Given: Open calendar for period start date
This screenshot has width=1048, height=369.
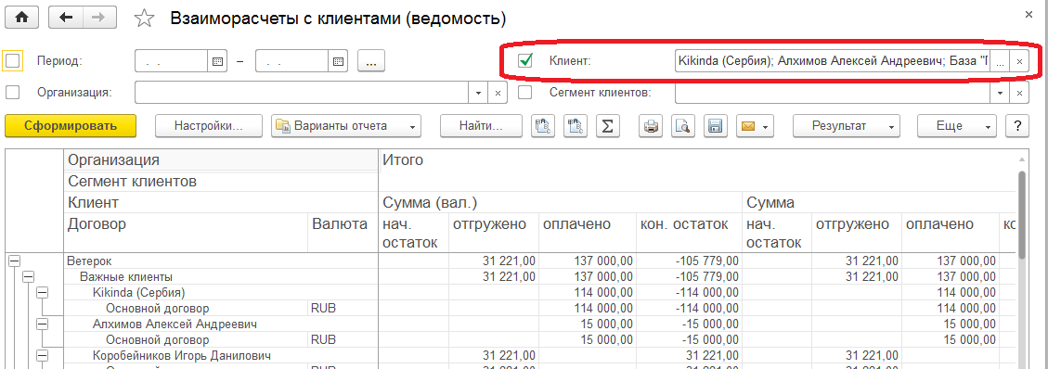Looking at the screenshot, I should pos(216,61).
